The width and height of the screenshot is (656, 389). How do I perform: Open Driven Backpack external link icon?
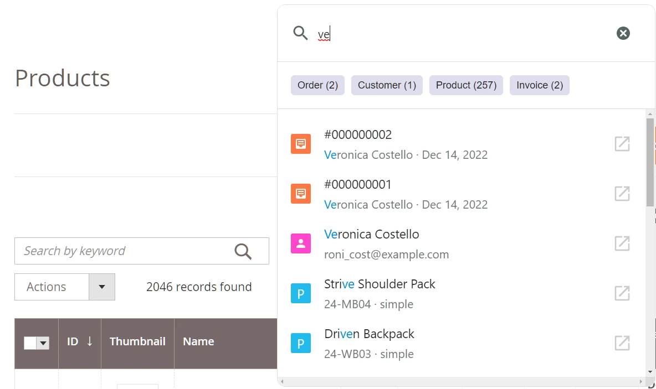click(x=622, y=343)
